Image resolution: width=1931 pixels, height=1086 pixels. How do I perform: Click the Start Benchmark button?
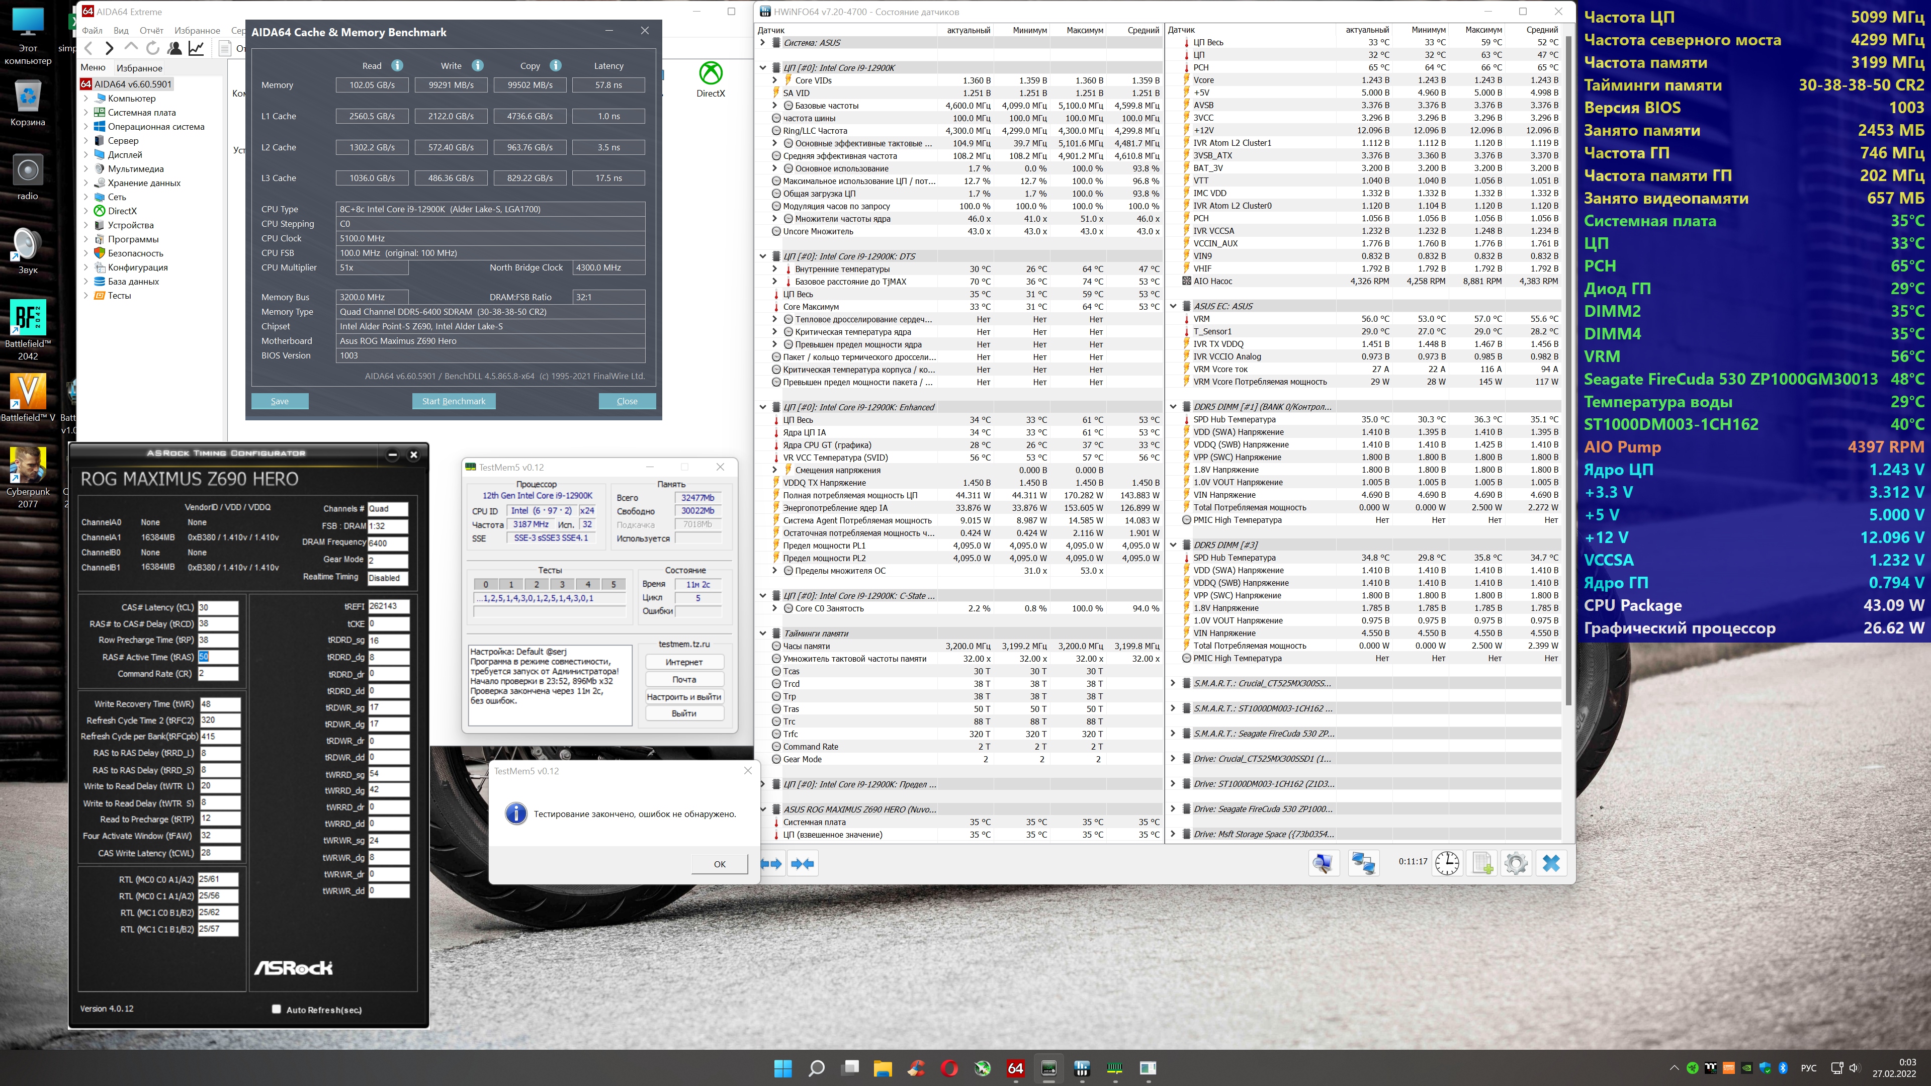point(454,401)
